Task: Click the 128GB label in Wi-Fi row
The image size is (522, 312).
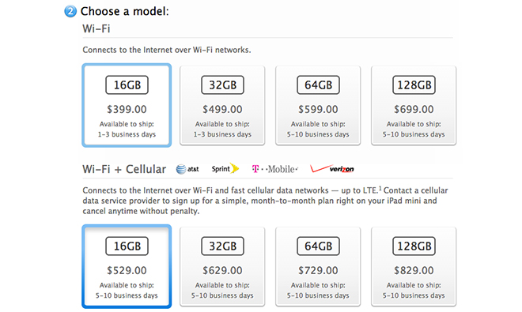Action: click(x=414, y=85)
